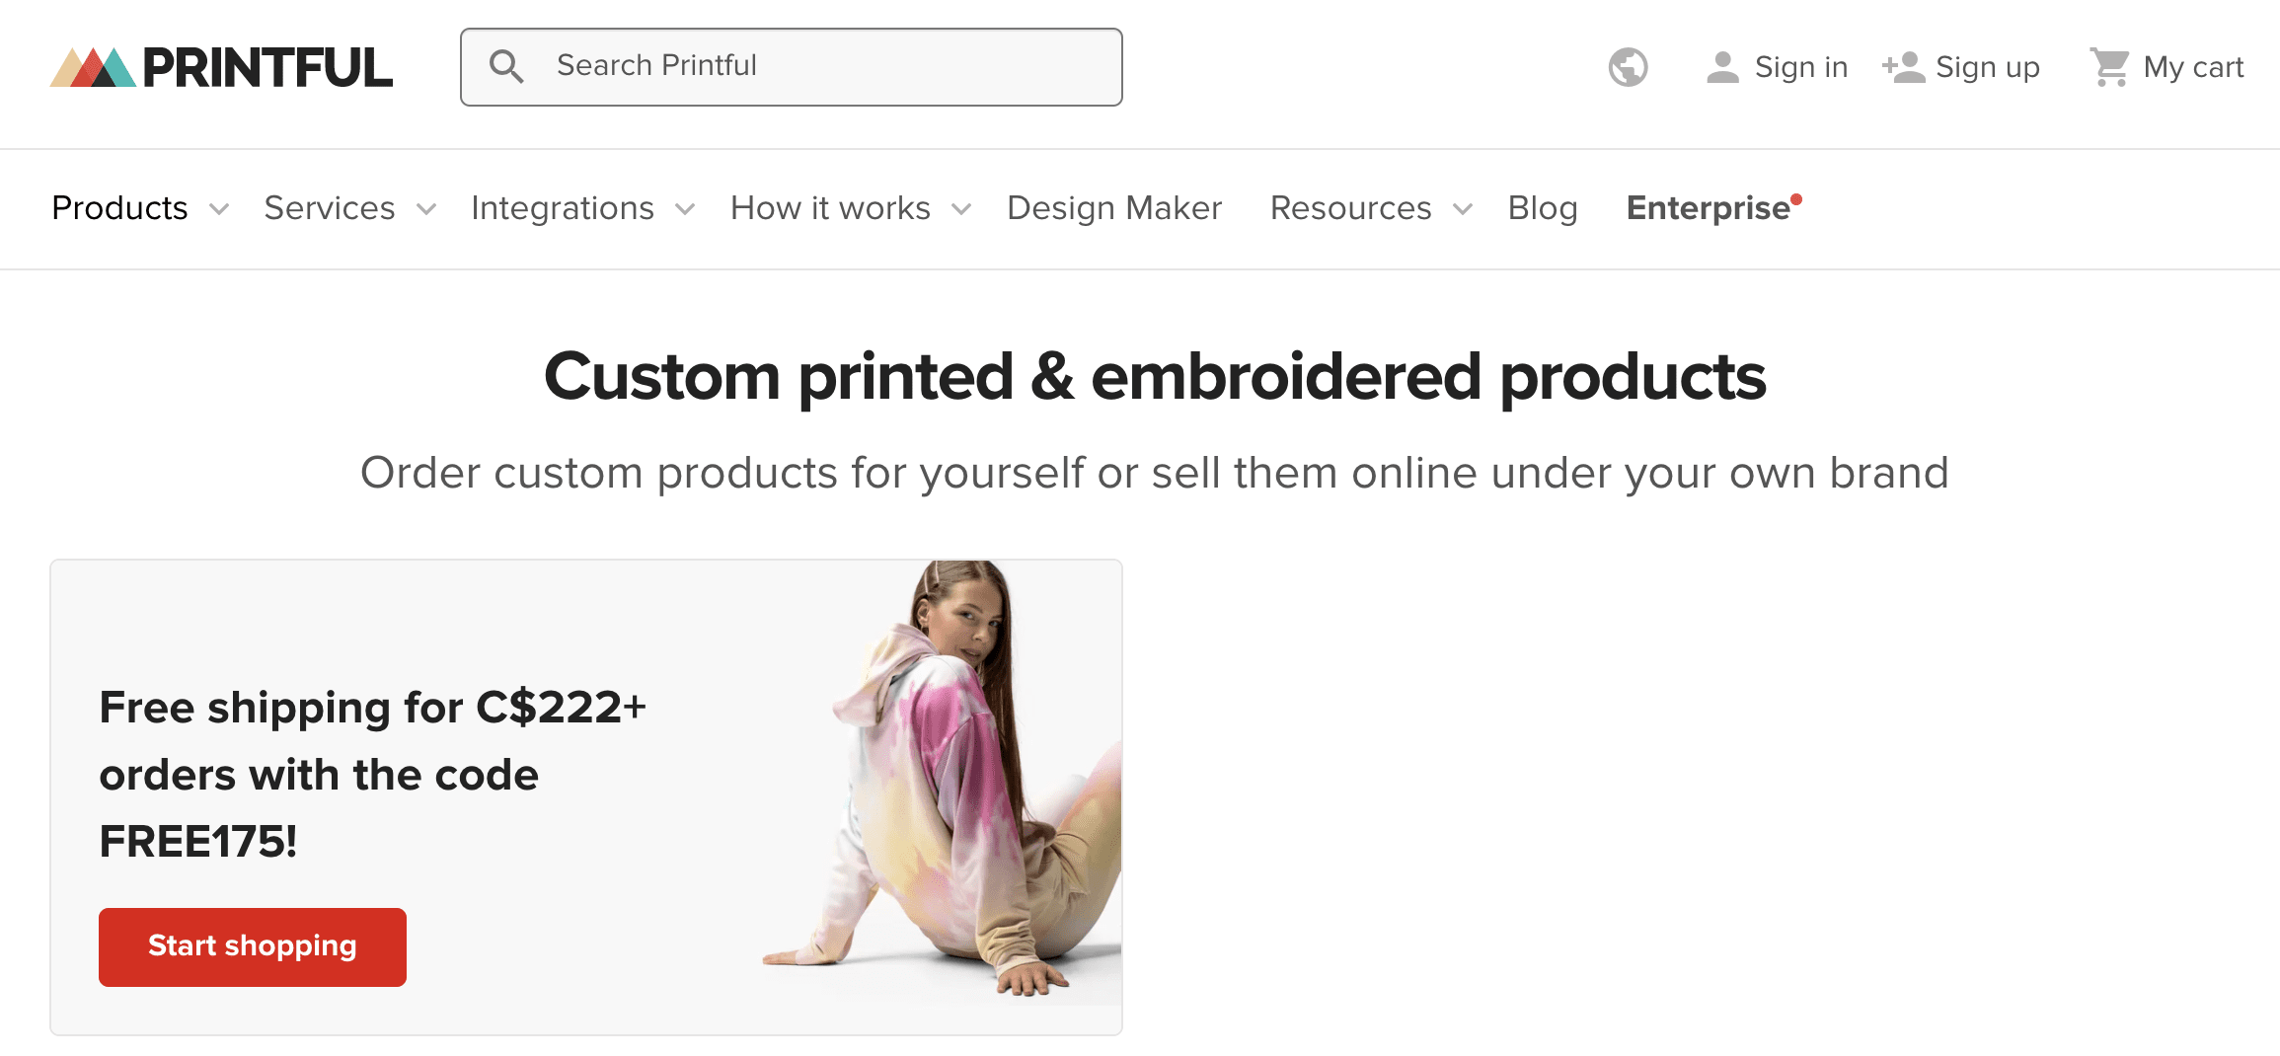The height and width of the screenshot is (1056, 2280).
Task: Select the Enterprise menu item
Action: [1708, 208]
